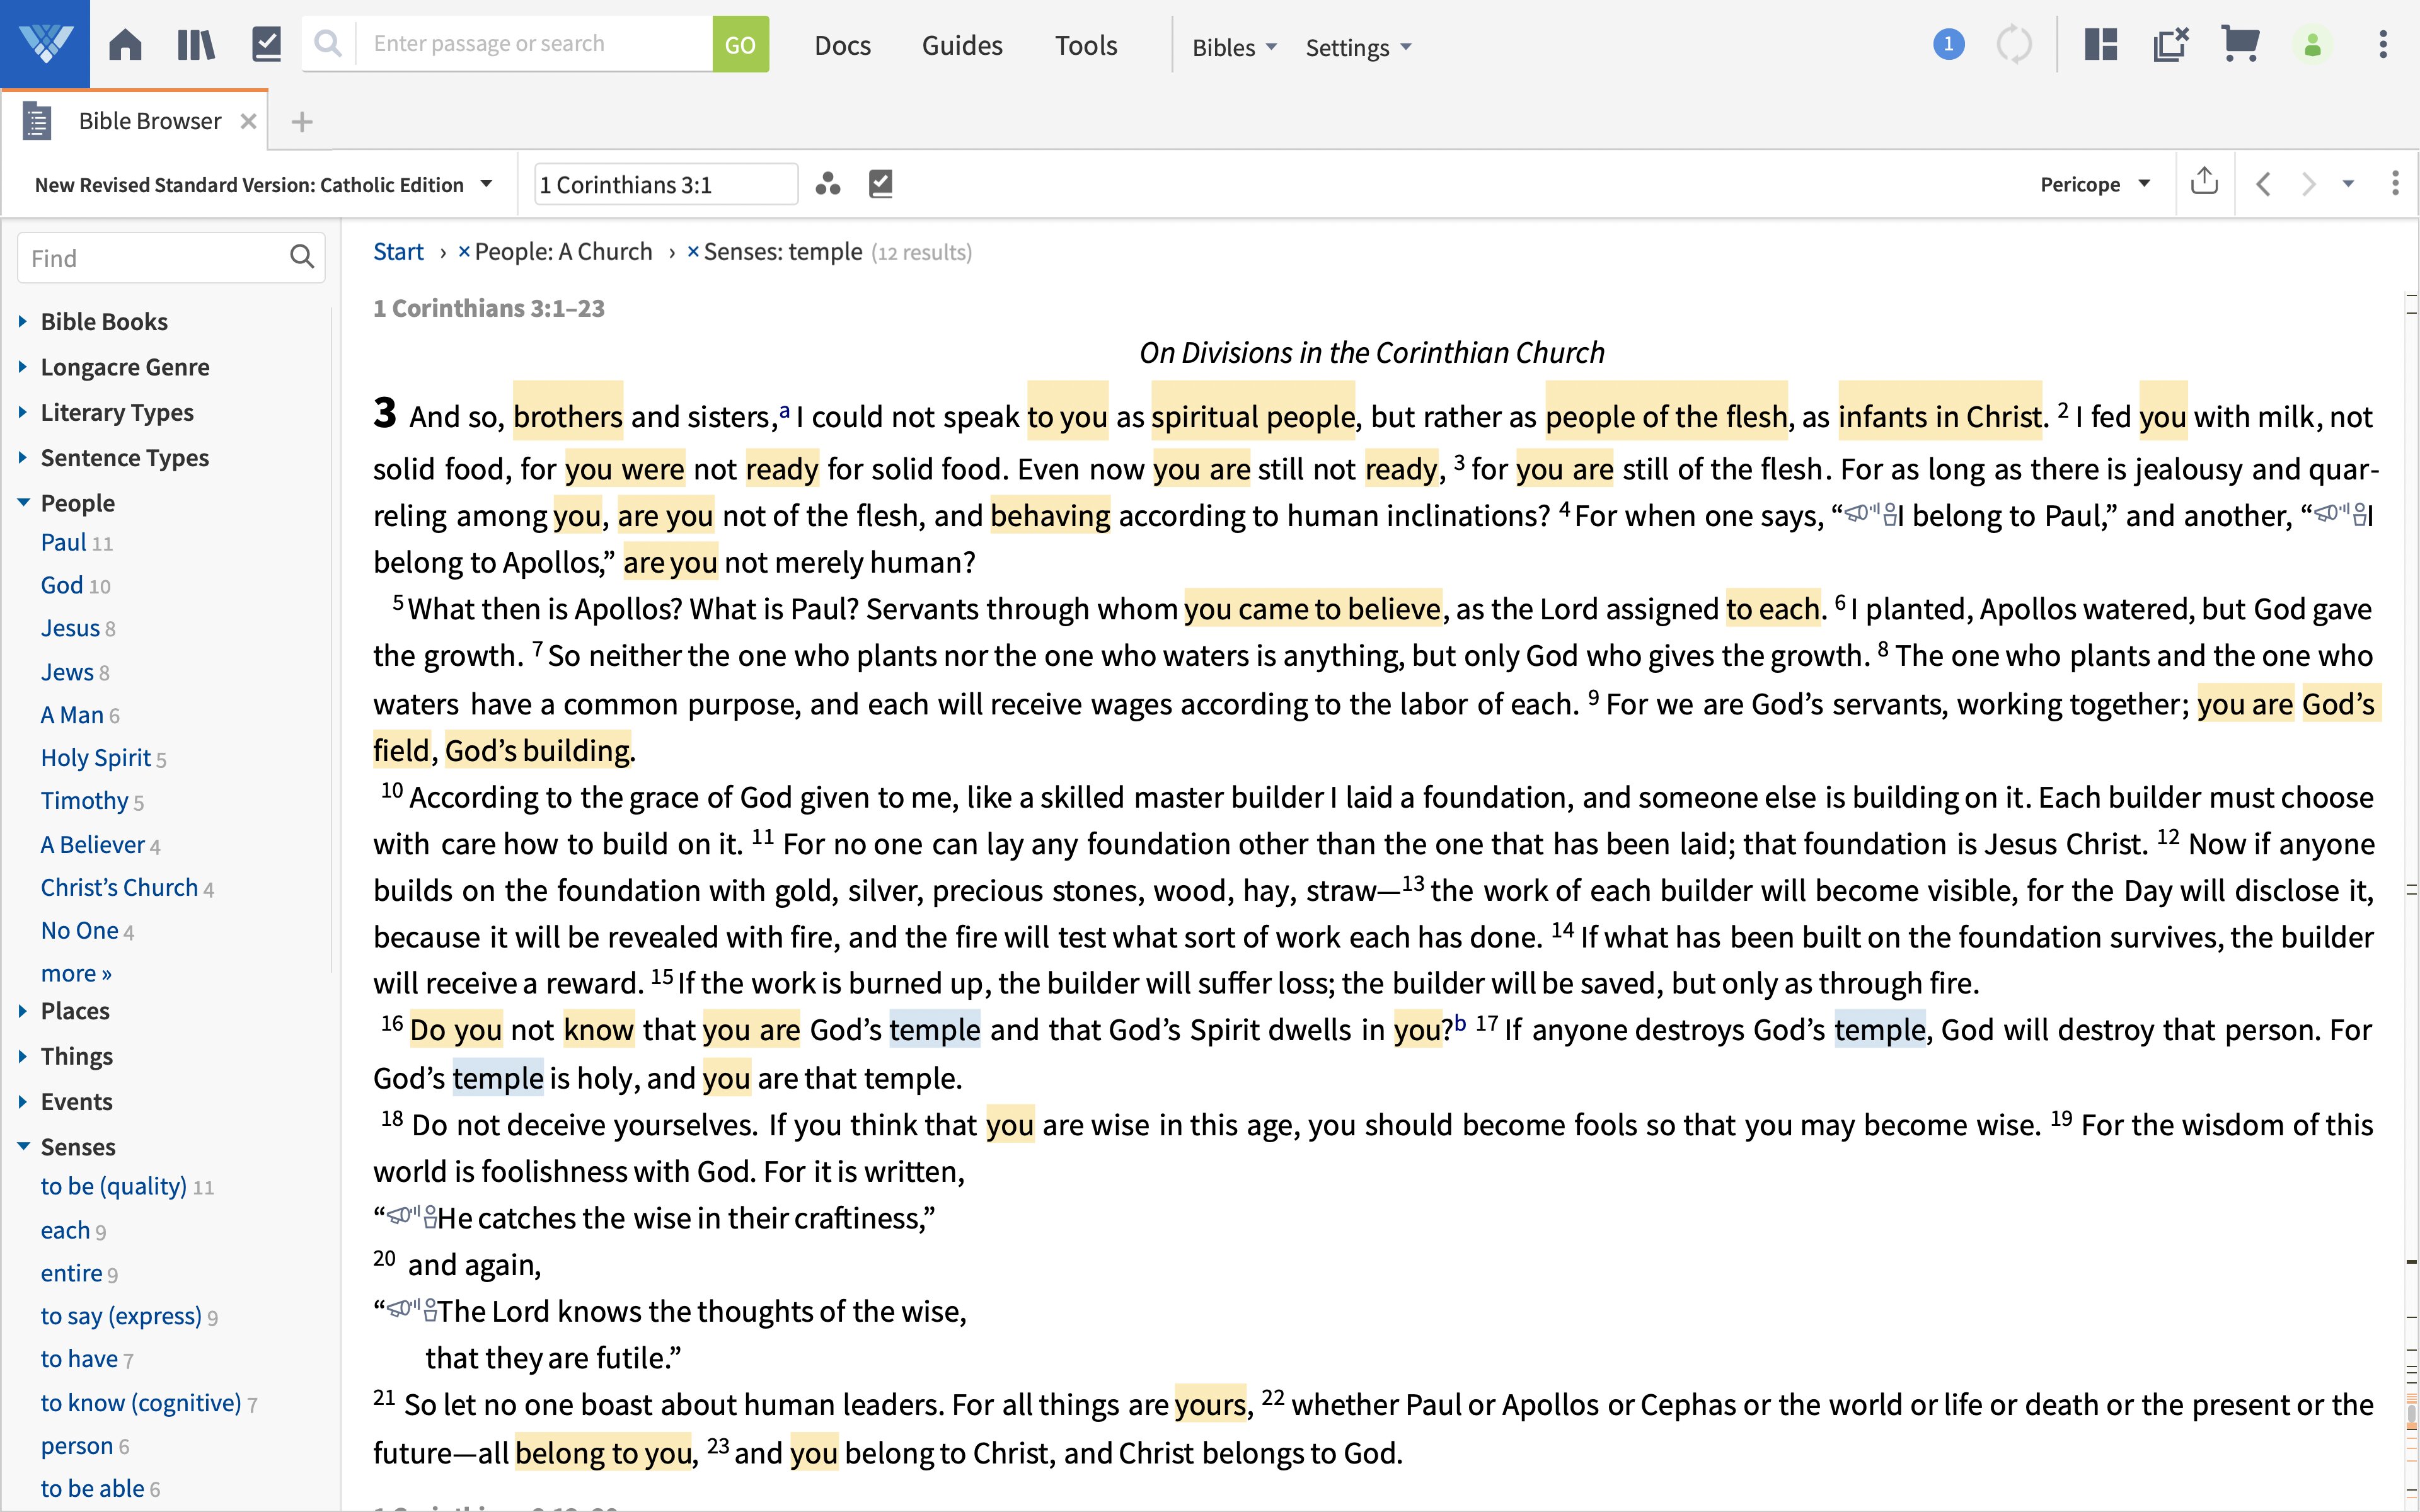The height and width of the screenshot is (1512, 2420).
Task: Click the highlighted word 'temple' in verse 16
Action: (934, 1030)
